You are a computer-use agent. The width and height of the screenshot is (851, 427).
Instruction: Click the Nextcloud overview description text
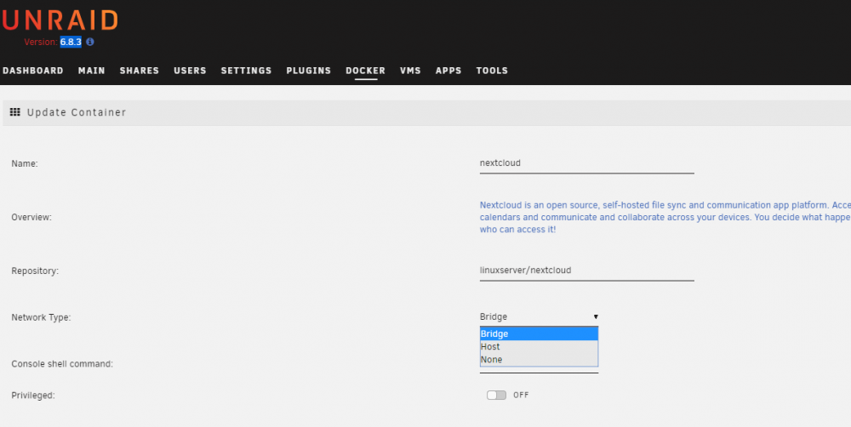click(x=665, y=218)
